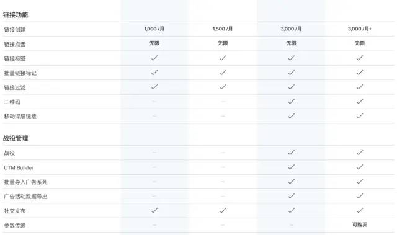Click the 二维码 checkmark in the 3,000/月 column
The image size is (397, 235).
291,102
